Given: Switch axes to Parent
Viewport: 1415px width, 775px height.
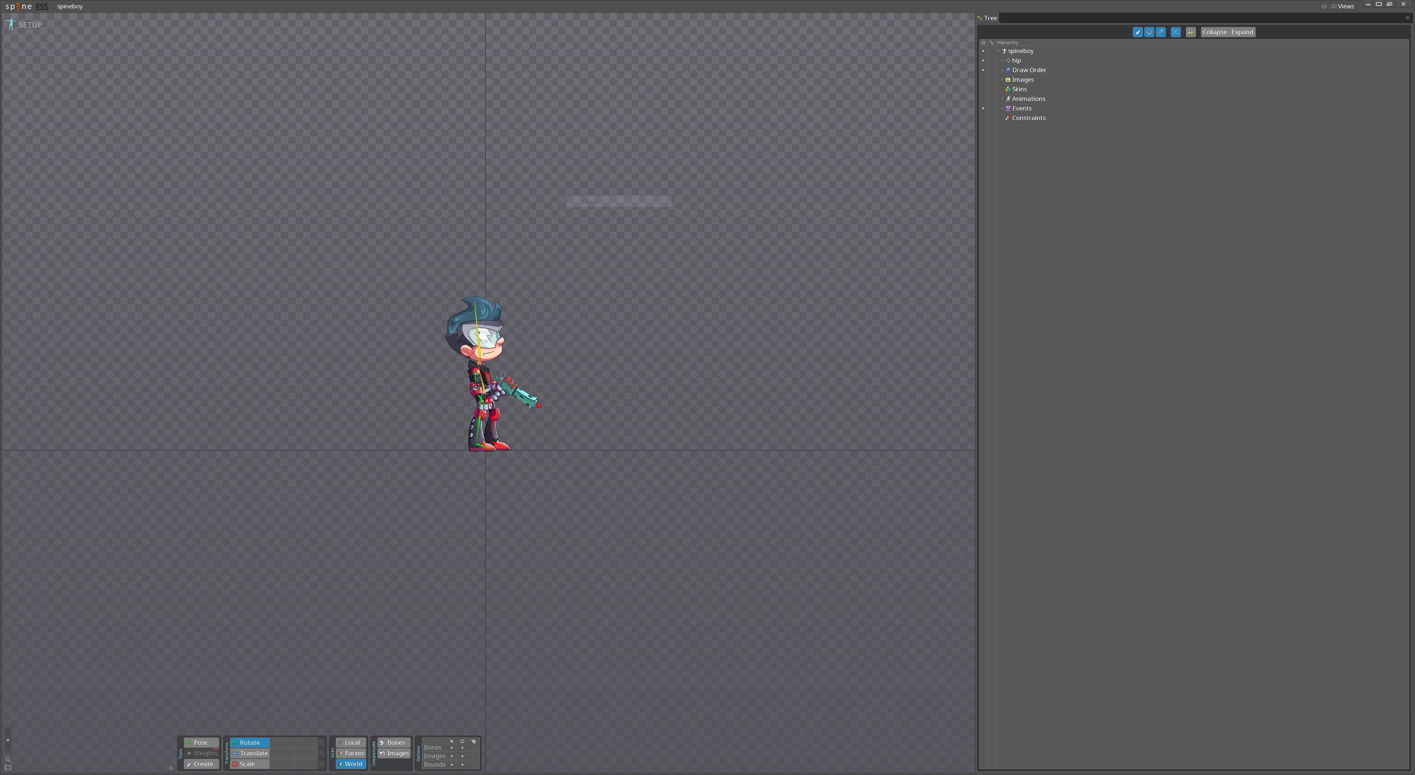Looking at the screenshot, I should click(x=351, y=753).
